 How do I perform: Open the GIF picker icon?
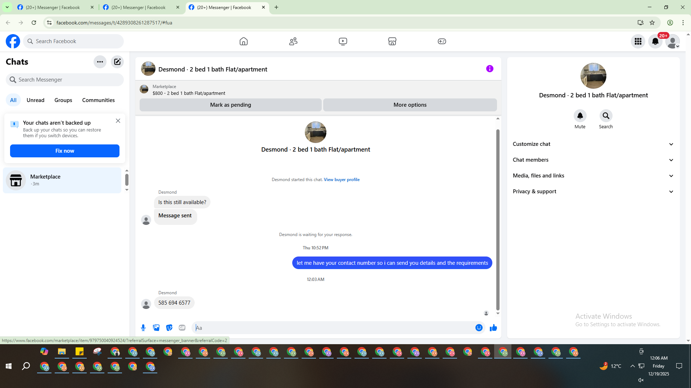pos(182,328)
